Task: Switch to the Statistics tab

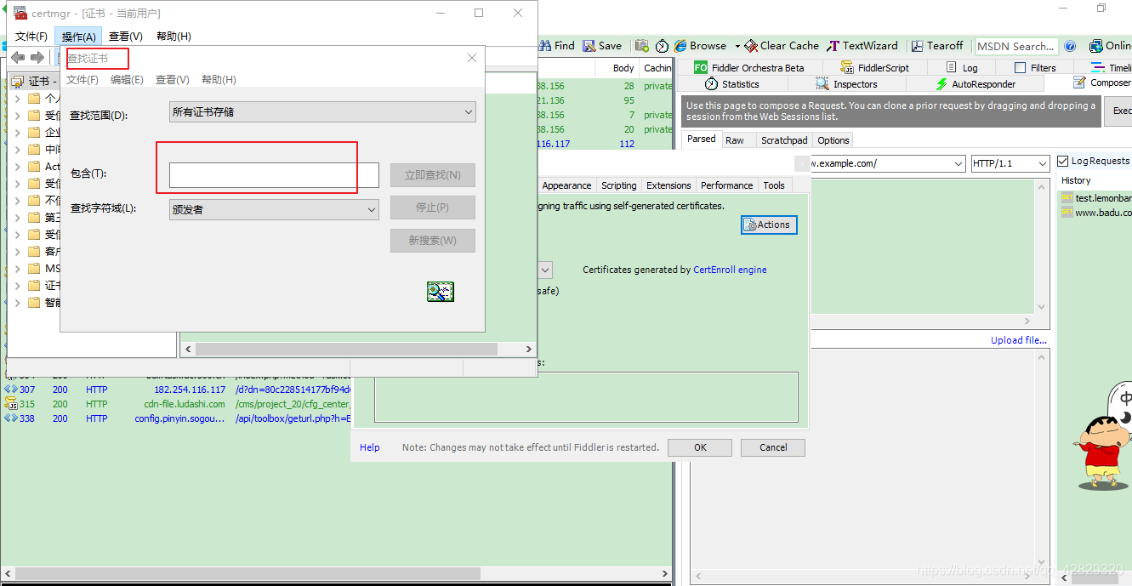Action: click(731, 84)
